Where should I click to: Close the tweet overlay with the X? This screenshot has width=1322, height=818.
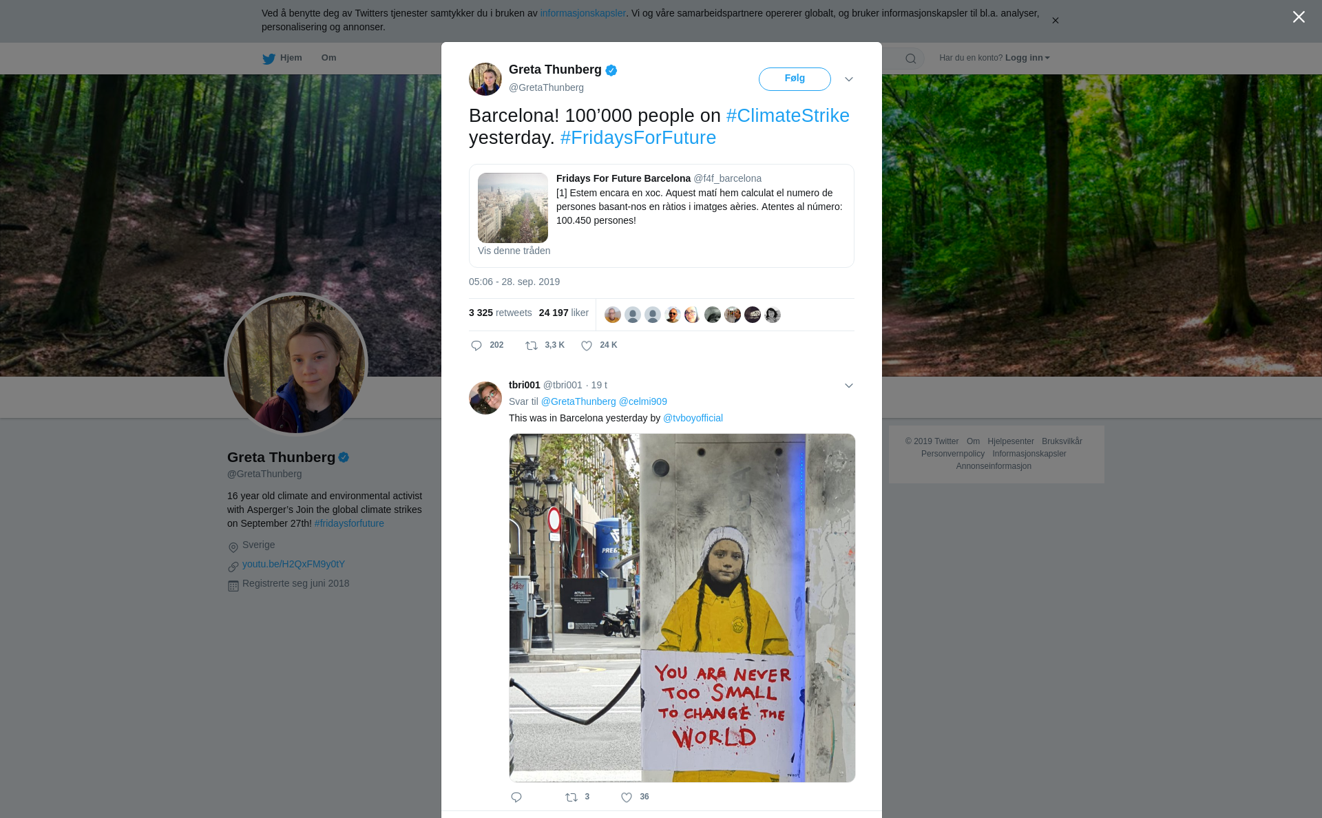tap(1299, 17)
